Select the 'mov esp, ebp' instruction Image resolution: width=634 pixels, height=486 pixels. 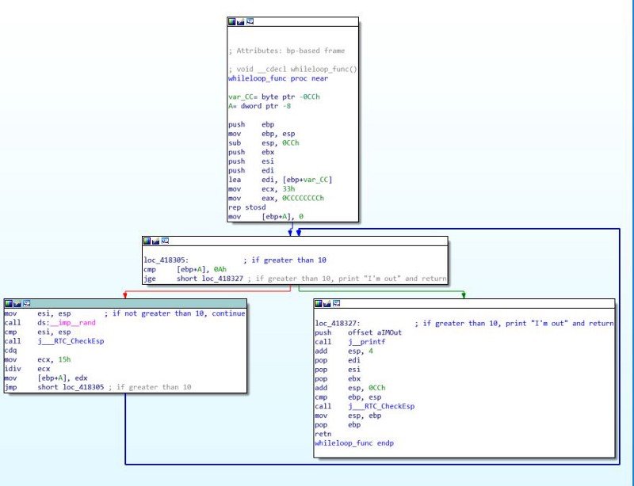click(348, 416)
